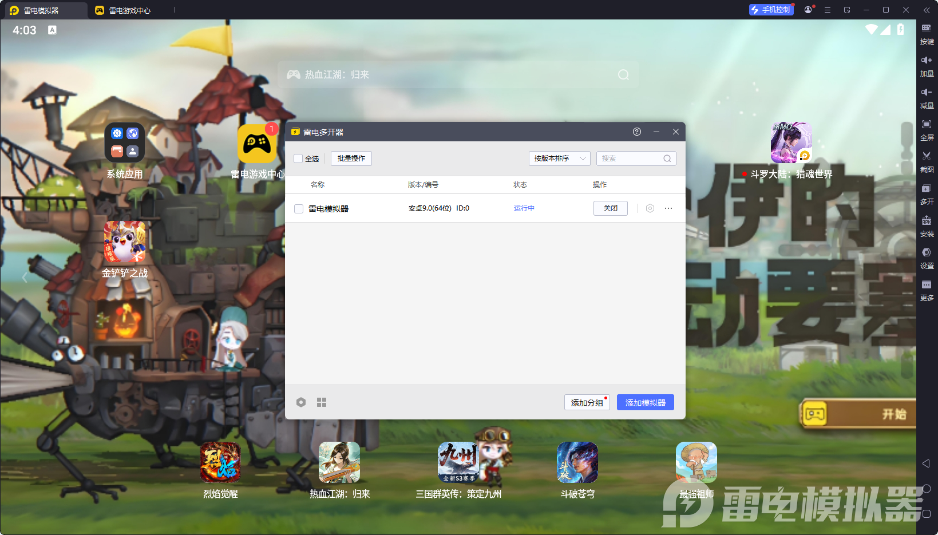Image resolution: width=938 pixels, height=535 pixels.
Task: Click the pop-out window icon in the title bar
Action: (x=847, y=10)
